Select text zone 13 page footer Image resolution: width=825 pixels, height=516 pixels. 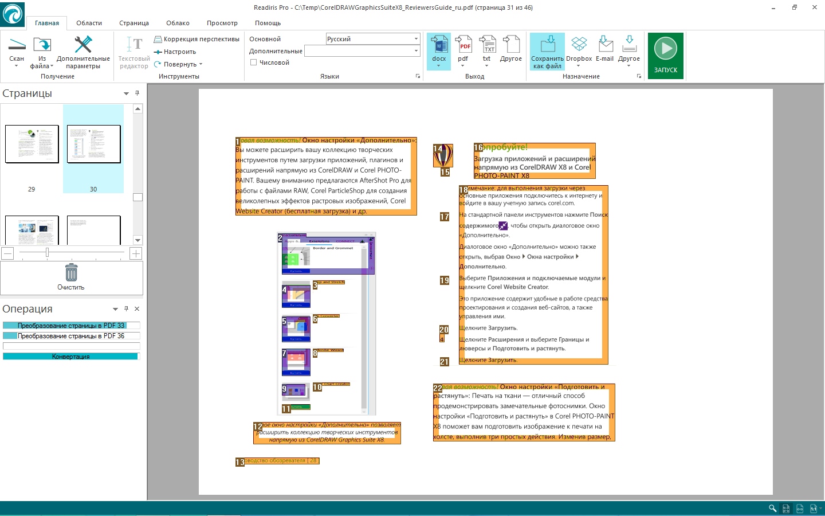(x=278, y=461)
